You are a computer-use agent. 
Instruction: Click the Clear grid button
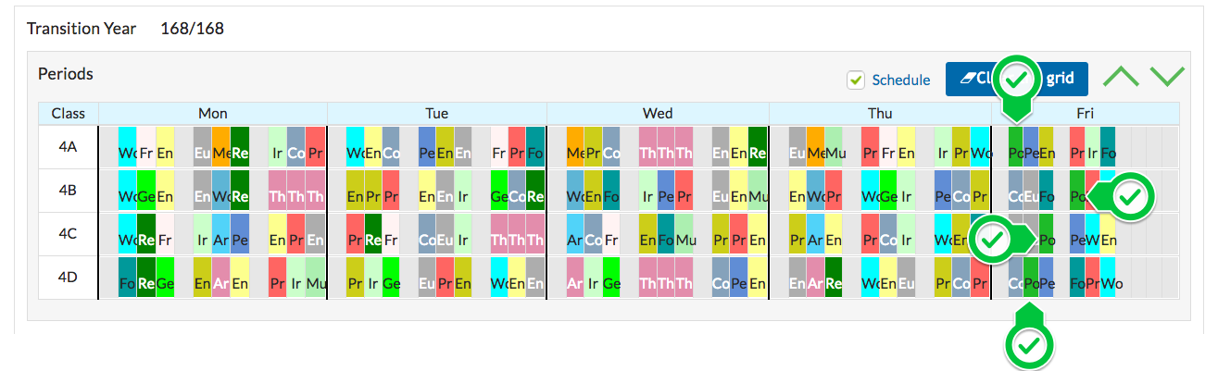1016,79
